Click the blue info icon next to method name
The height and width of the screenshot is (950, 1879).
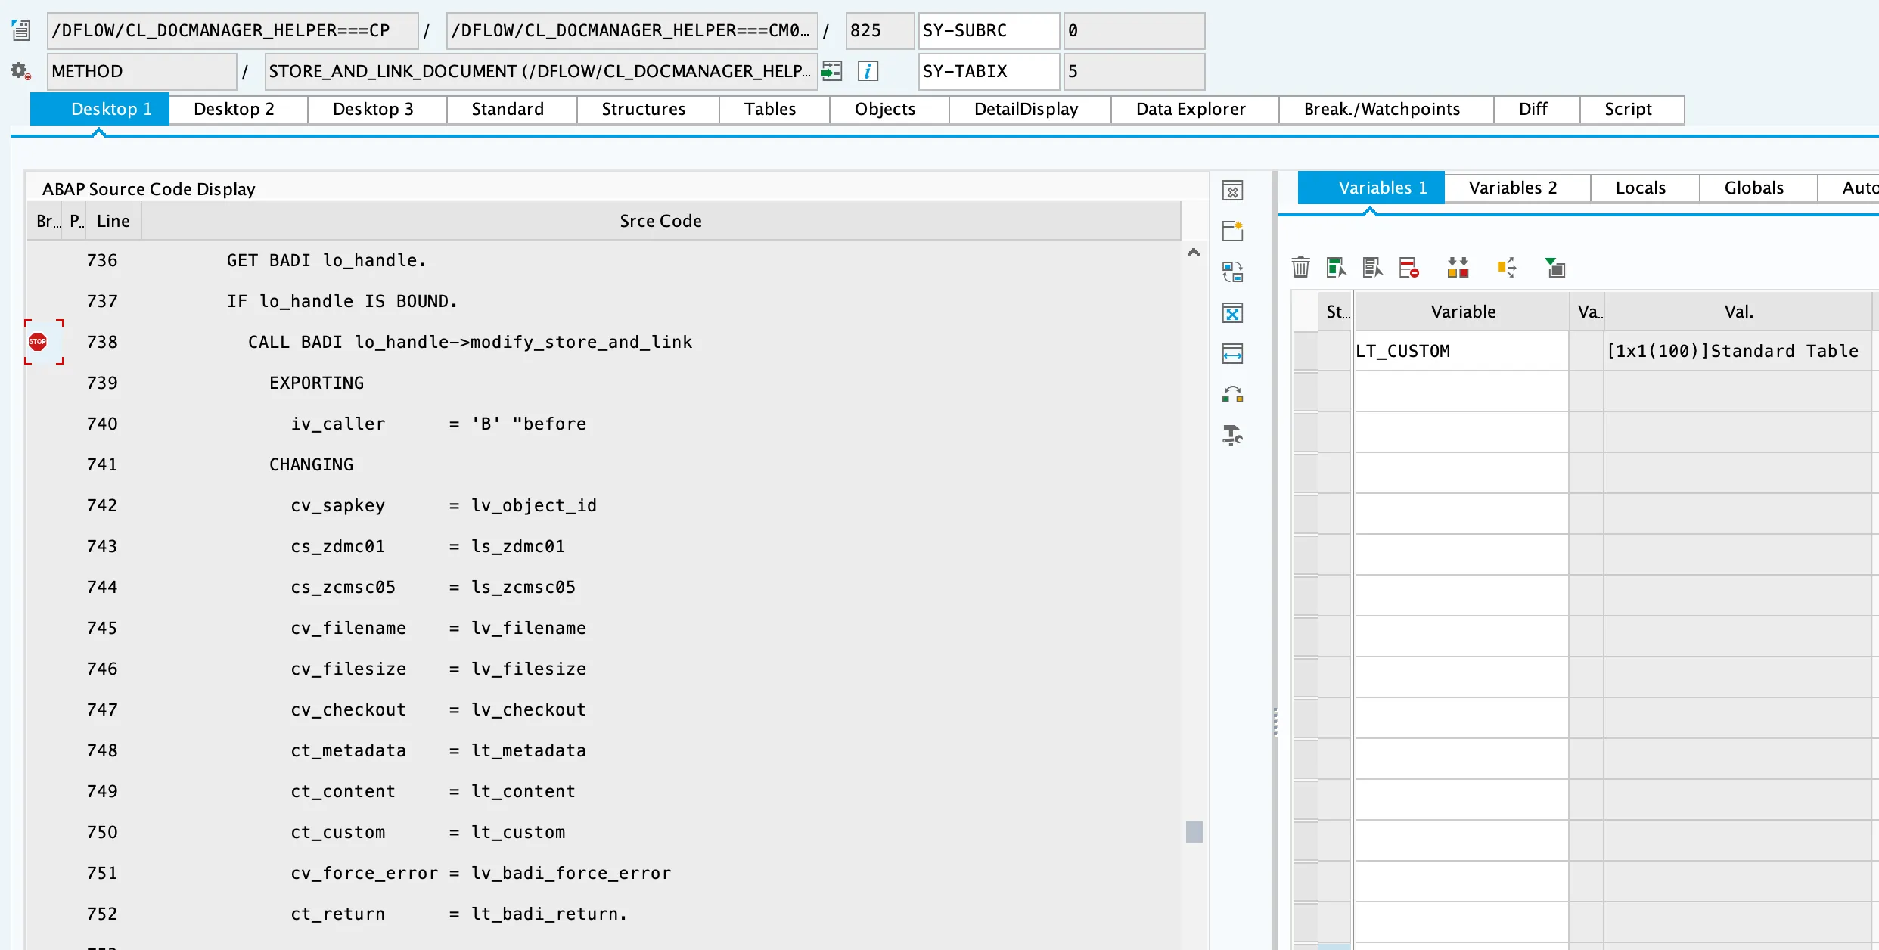click(868, 71)
